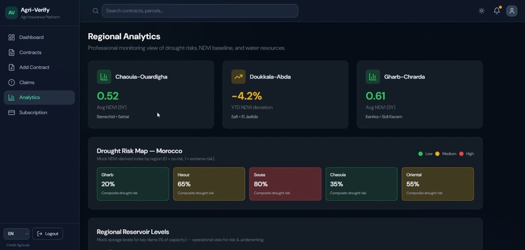Click the Agri-Verify AV logo badge
Screen dimensions: 525x250
(x=11, y=13)
